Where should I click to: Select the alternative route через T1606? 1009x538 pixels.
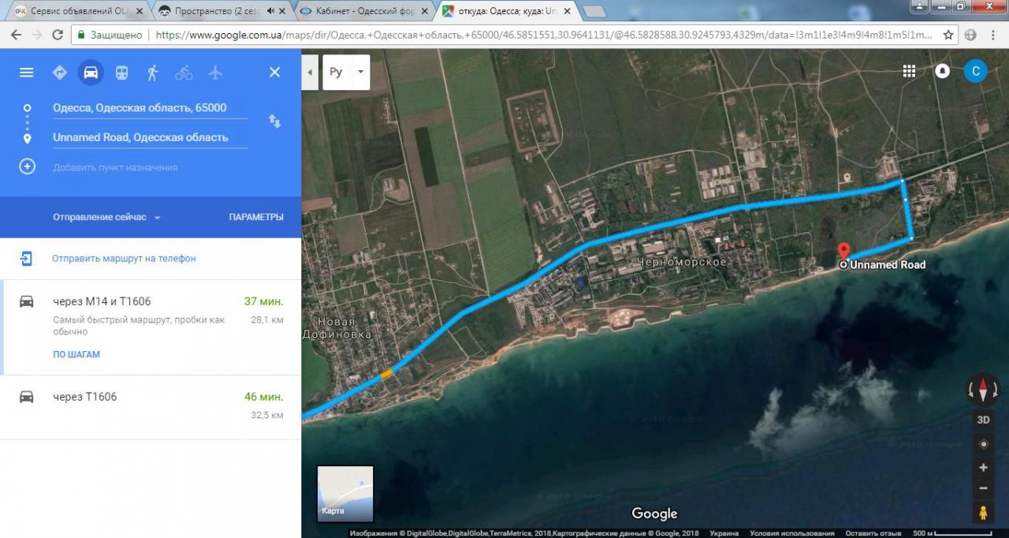(x=151, y=405)
